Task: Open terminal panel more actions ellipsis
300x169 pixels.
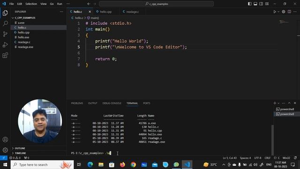Action: pyautogui.click(x=284, y=103)
